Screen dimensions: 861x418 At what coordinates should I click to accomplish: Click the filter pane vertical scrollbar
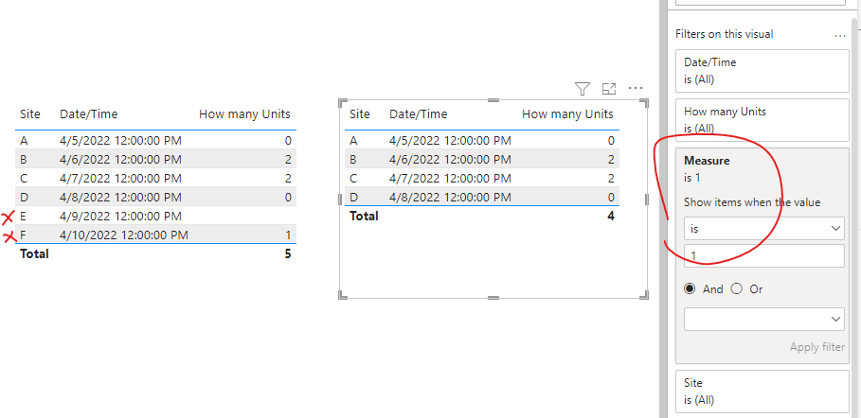tap(854, 219)
